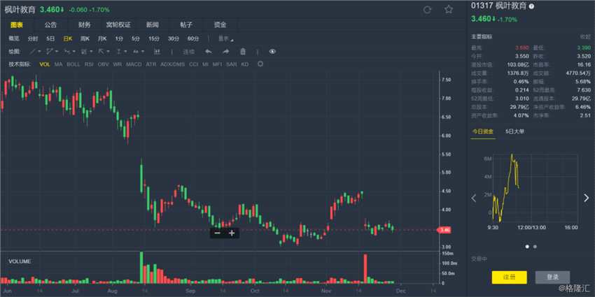Image resolution: width=595 pixels, height=297 pixels.
Task: Select the arrow annotation drawing tool
Action: click(101, 52)
